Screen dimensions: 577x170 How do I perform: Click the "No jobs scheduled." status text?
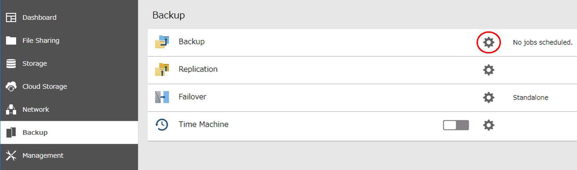(x=542, y=43)
